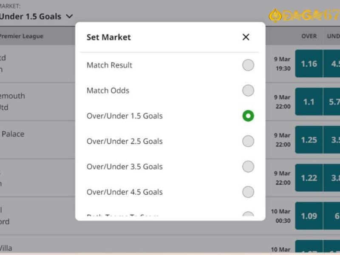Select the 1.1 over odds button
The width and height of the screenshot is (340, 255).
(x=309, y=102)
